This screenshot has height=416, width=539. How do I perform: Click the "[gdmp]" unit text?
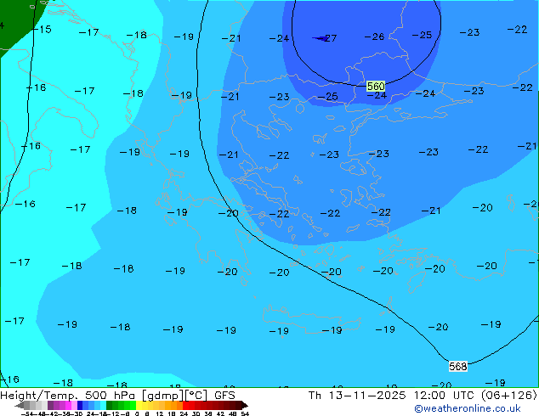(x=163, y=396)
